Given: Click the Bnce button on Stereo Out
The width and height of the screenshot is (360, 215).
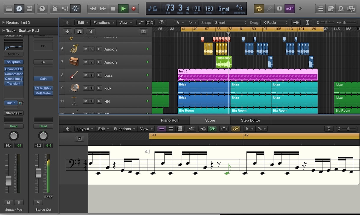Looking at the screenshot, I should pos(48,197).
